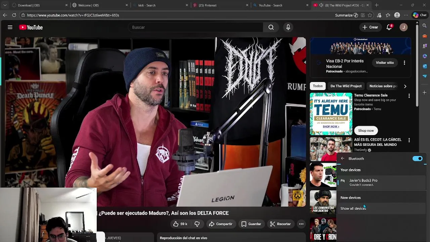Click the YouTube search magnifier button
The height and width of the screenshot is (242, 430).
271,27
